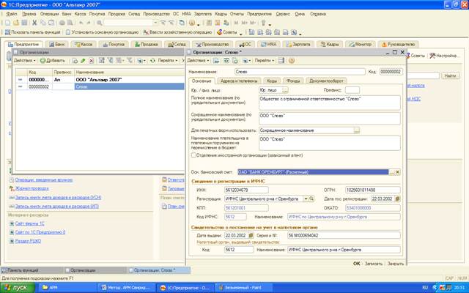Screen dimensions: 469x293
Task: Click the list settings icon in Слово form toolbar
Action: [281, 61]
